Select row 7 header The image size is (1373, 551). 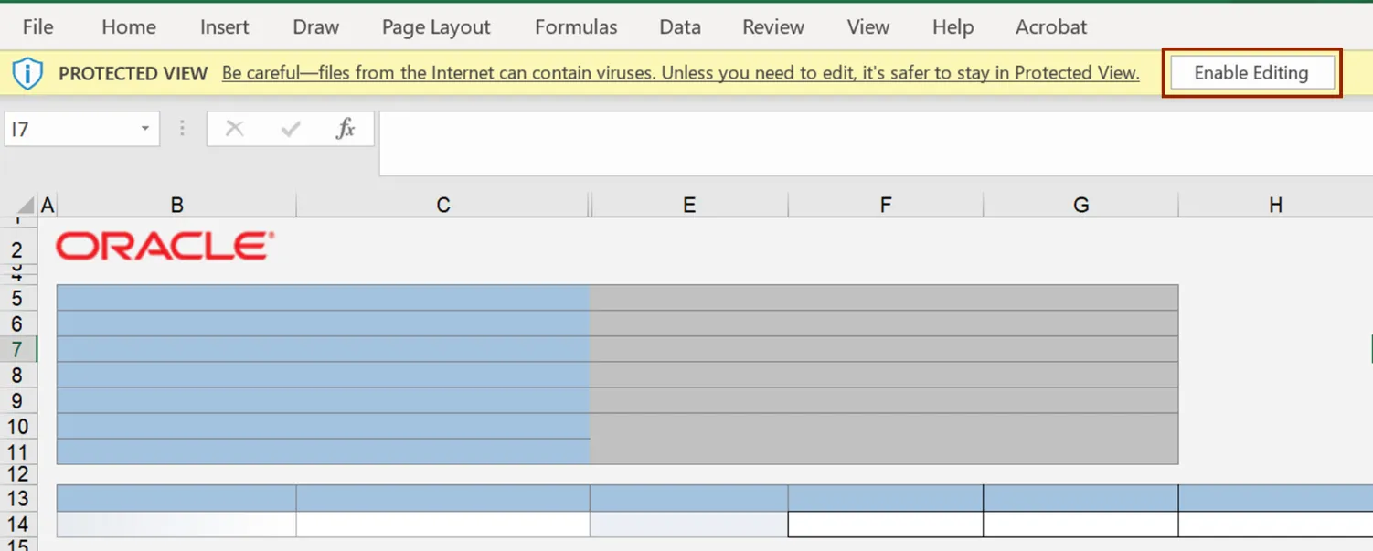[x=17, y=350]
